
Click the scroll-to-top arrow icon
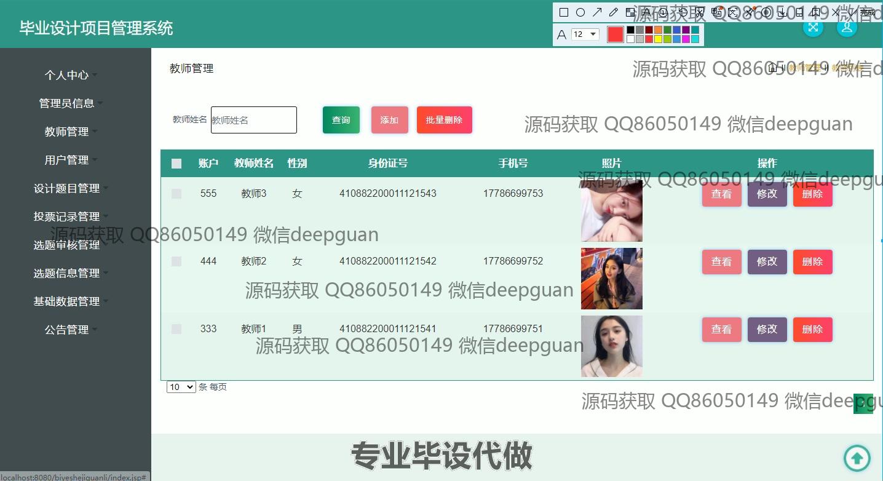tap(857, 458)
